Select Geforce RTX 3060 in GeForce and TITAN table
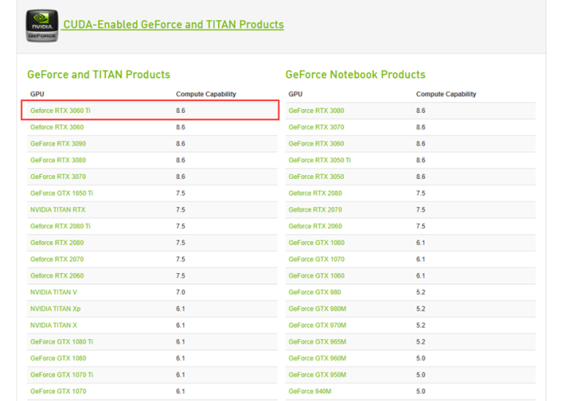 tap(57, 127)
